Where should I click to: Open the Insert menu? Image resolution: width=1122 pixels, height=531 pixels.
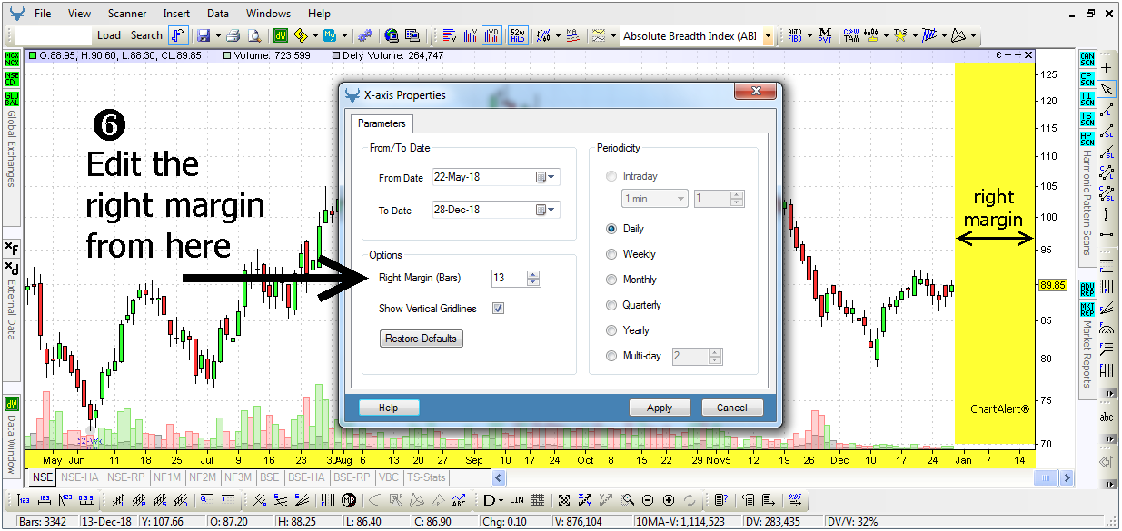(176, 14)
